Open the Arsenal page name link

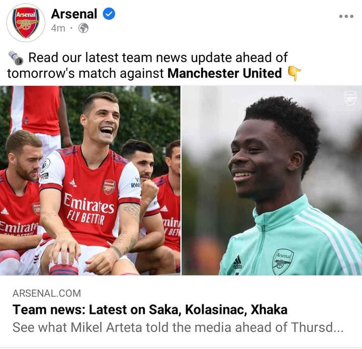[x=74, y=14]
